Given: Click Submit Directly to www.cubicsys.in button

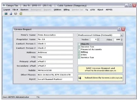Looking at the screenshot, I should tap(100, 78).
